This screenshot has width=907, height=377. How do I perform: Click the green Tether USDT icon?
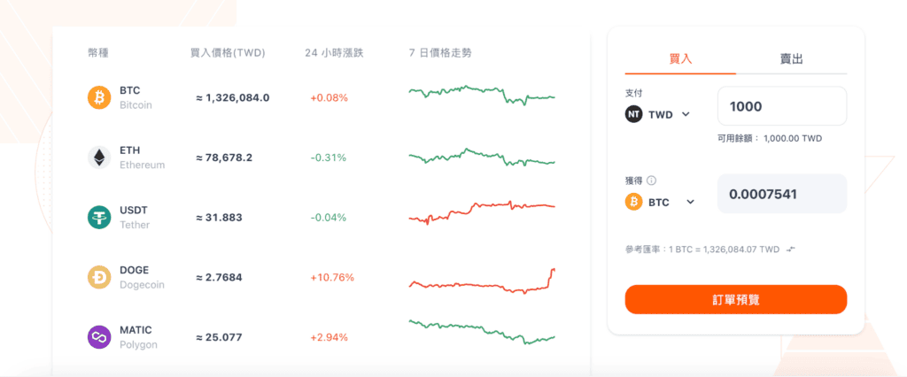(x=99, y=218)
